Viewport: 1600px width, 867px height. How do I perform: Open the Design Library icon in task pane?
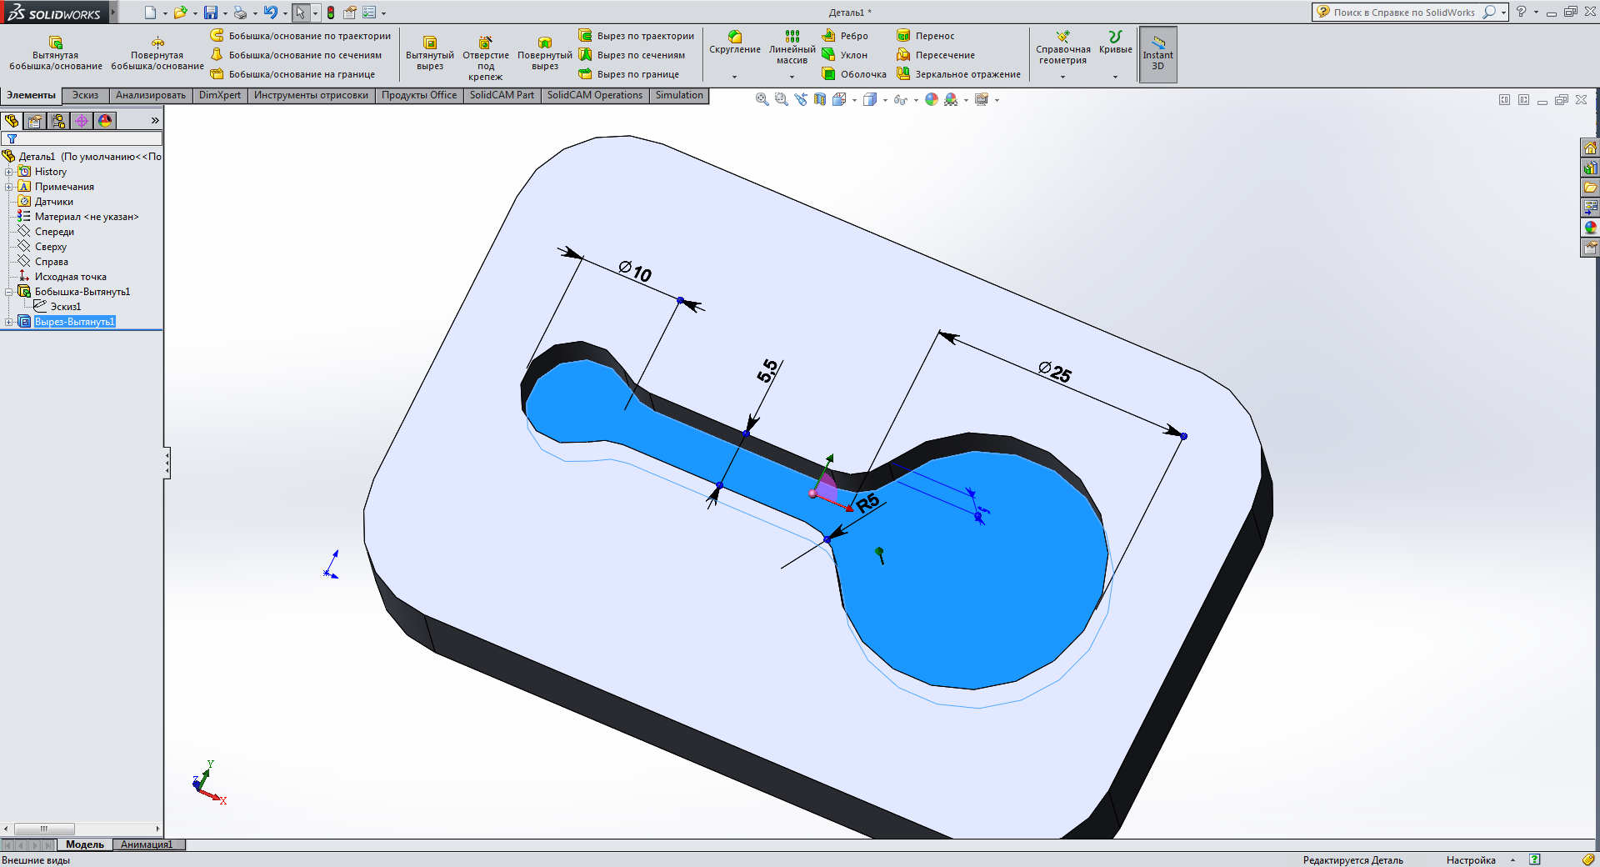point(1590,168)
